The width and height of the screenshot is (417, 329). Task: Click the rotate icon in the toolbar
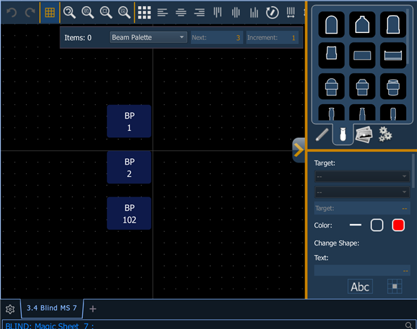tap(272, 12)
